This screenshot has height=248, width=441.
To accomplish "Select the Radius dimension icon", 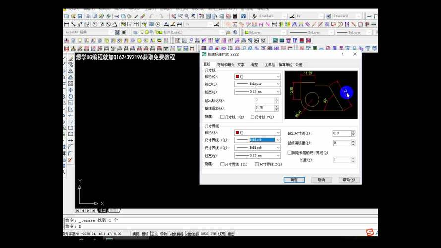I will 95,24.
